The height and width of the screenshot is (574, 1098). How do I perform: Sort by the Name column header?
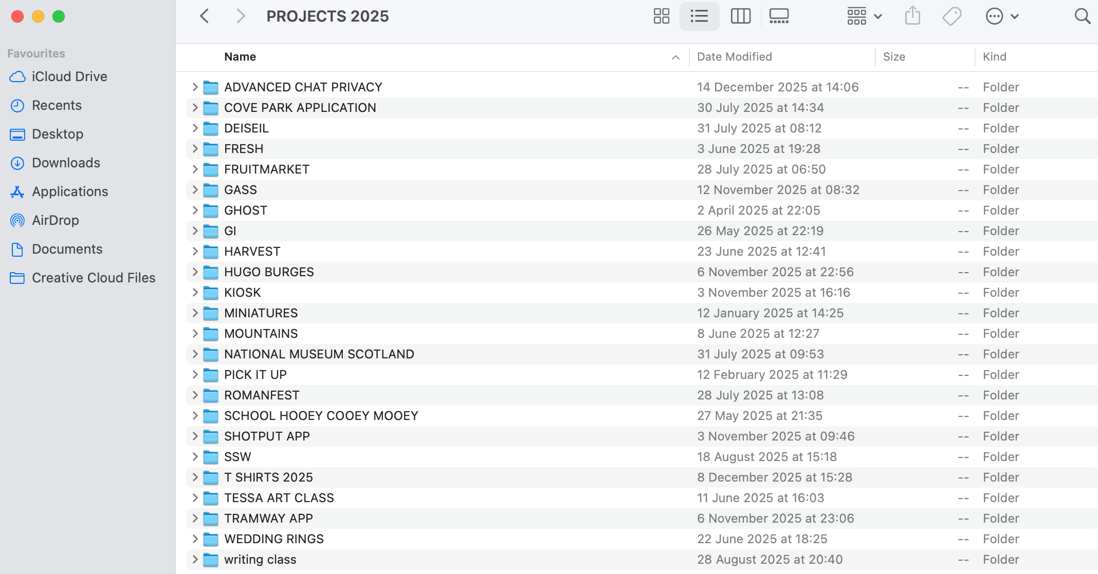[240, 57]
